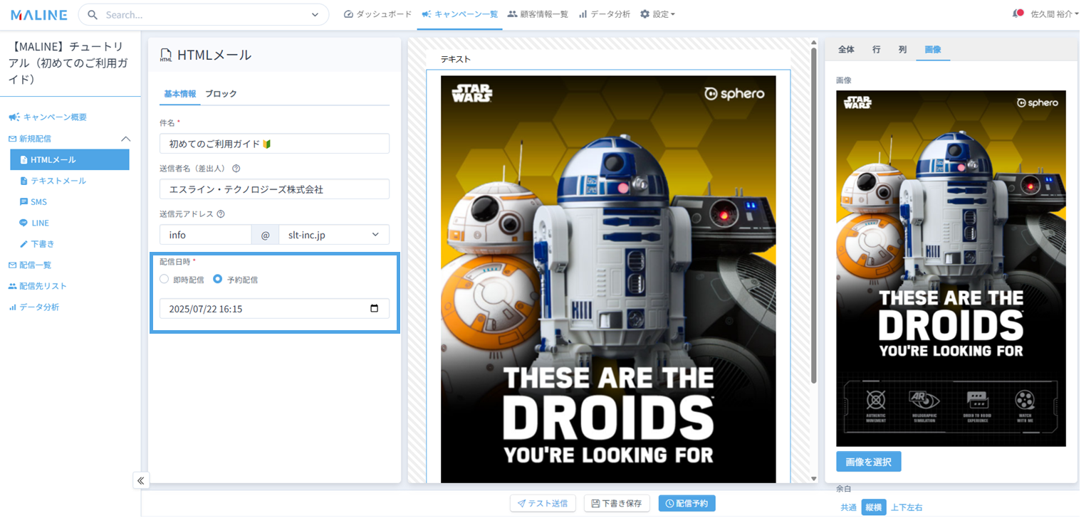Click the MALINE logo
The image size is (1091, 518).
coord(38,14)
